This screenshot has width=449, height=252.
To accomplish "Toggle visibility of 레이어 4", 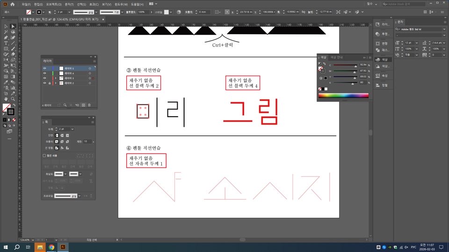I will [x=45, y=73].
